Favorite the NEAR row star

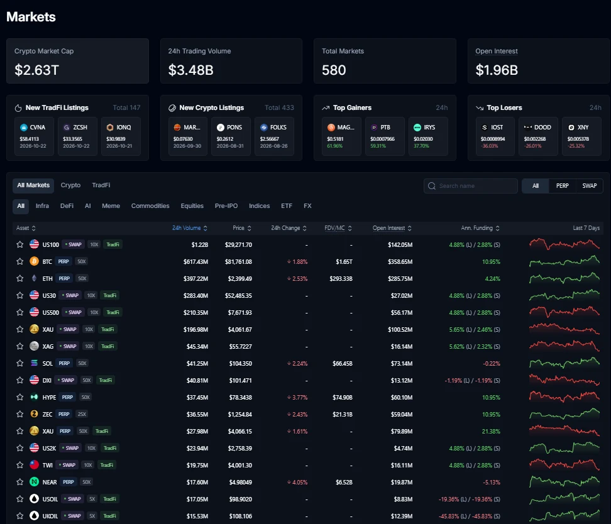click(x=20, y=482)
